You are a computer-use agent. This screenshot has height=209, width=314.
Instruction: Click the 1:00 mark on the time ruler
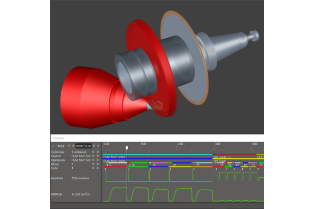click(143, 144)
